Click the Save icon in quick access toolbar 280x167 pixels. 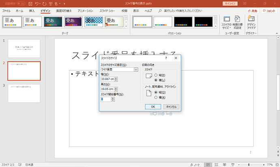pyautogui.click(x=30, y=4)
